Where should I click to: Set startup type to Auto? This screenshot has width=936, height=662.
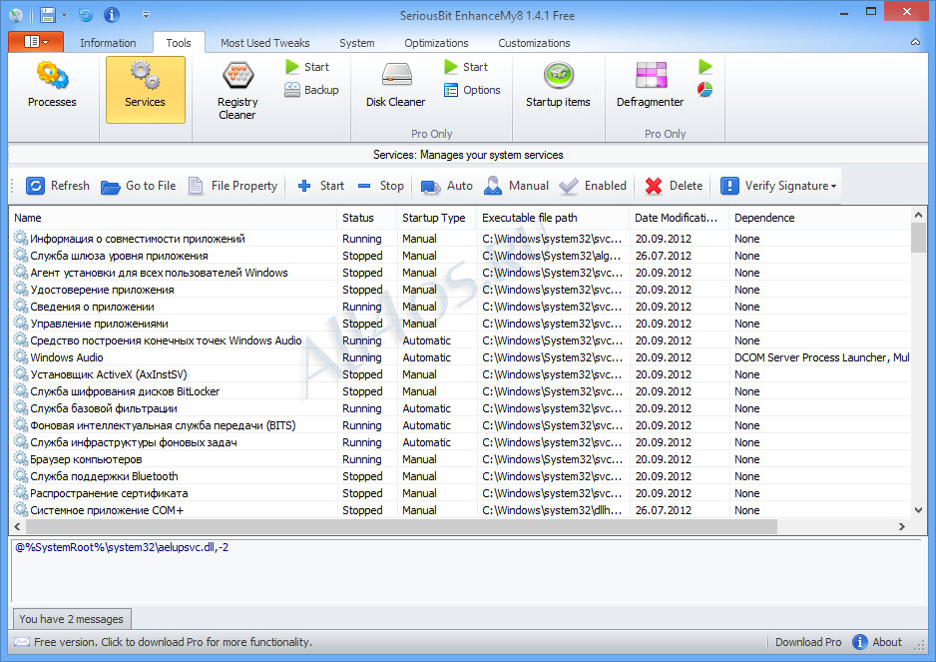click(x=446, y=186)
